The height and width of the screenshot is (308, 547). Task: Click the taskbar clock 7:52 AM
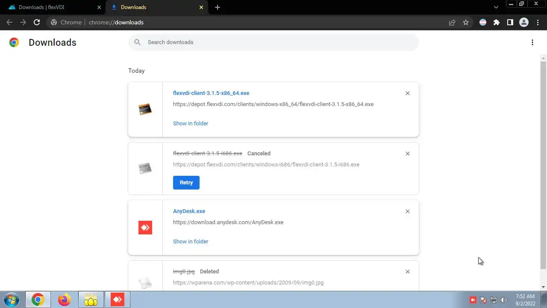tap(525, 296)
